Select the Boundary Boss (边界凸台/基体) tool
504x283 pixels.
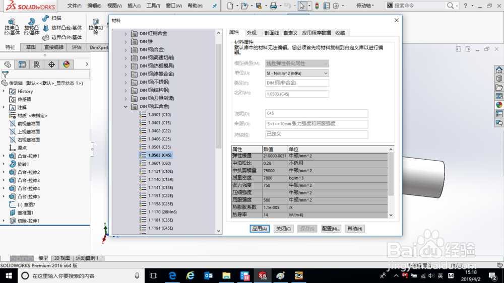[62, 37]
